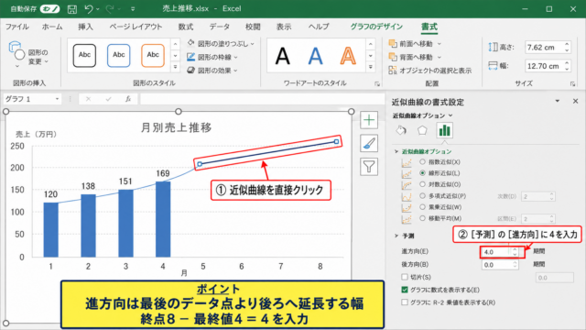Open 図形の枠線 dropdown
The width and height of the screenshot is (586, 330).
pos(212,57)
